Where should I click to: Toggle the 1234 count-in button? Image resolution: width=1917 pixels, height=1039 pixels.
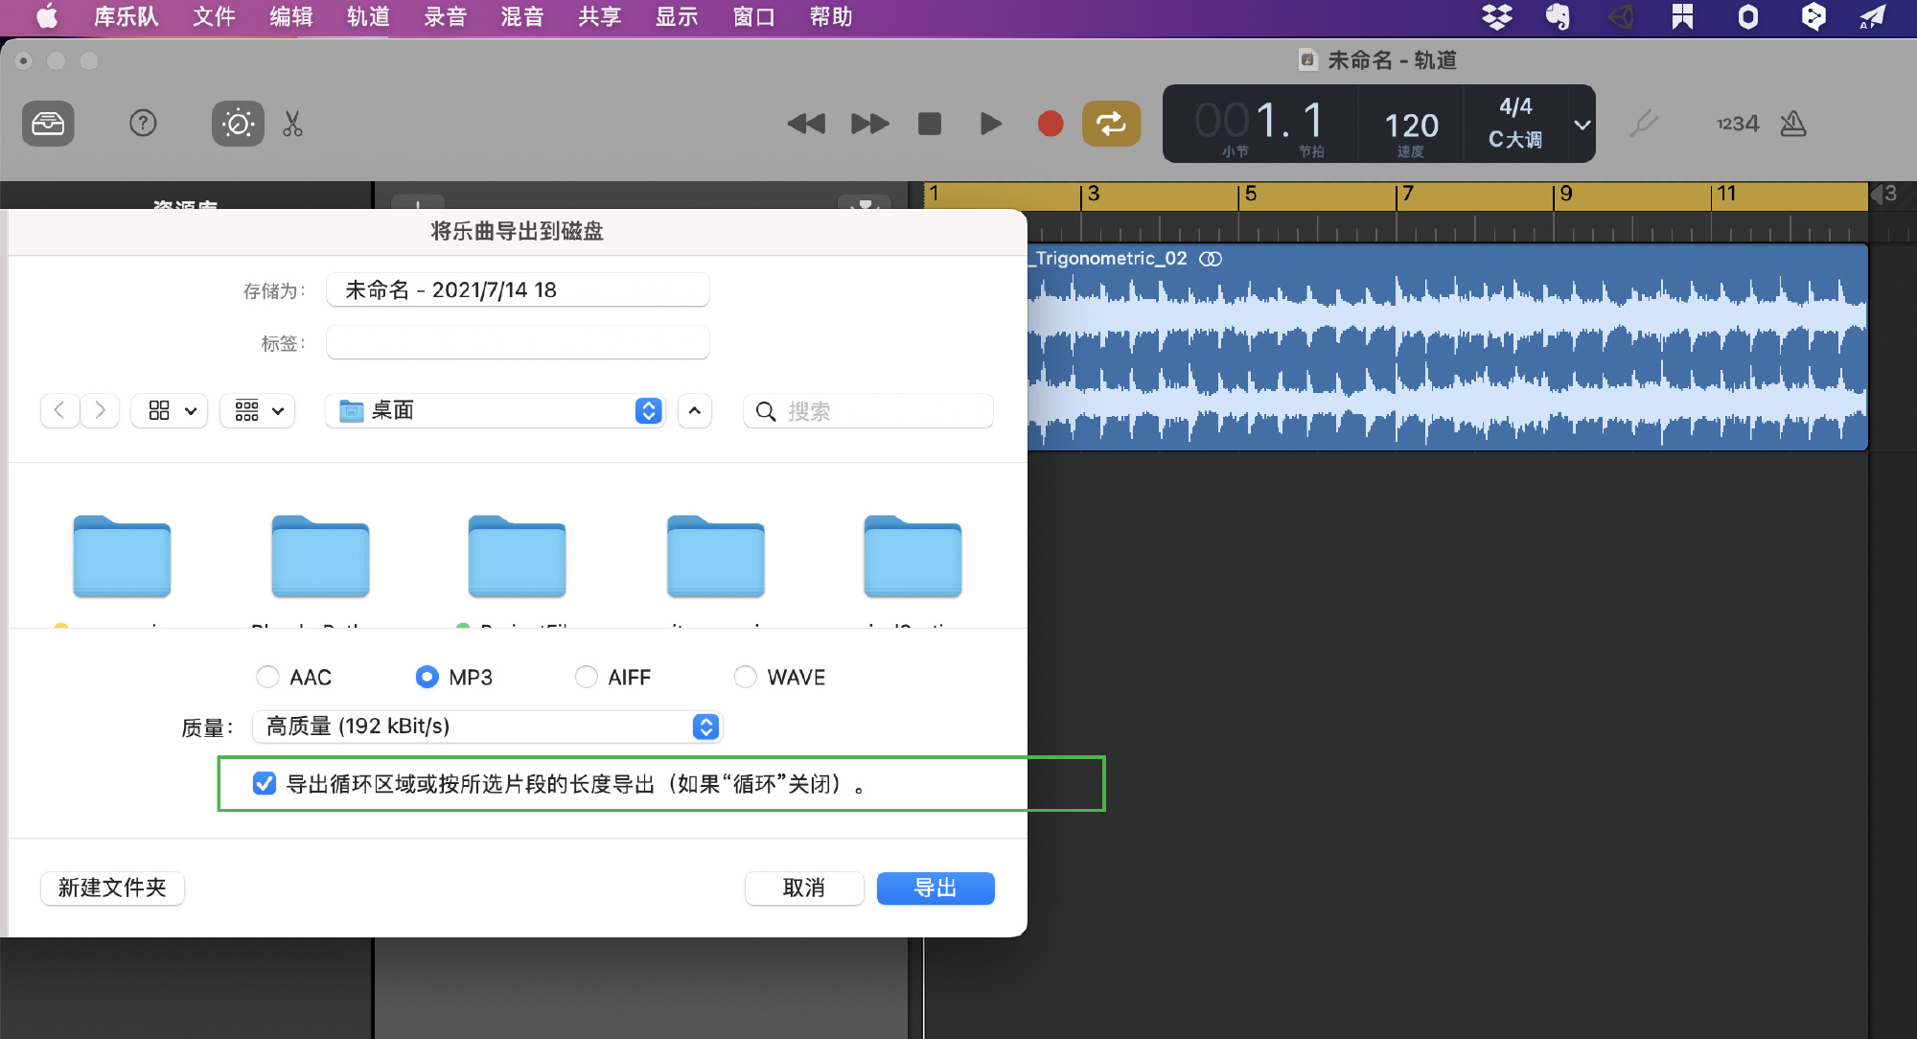(1737, 124)
